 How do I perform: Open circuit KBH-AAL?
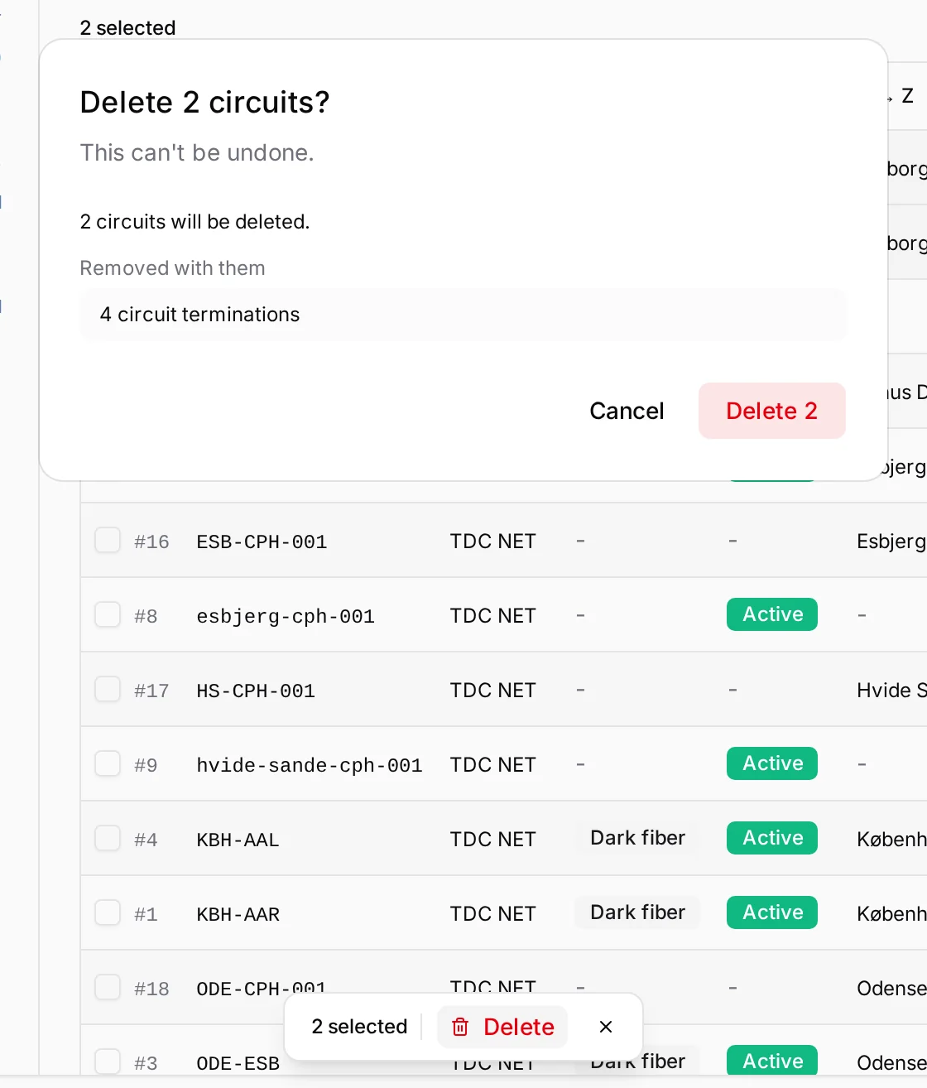[238, 840]
